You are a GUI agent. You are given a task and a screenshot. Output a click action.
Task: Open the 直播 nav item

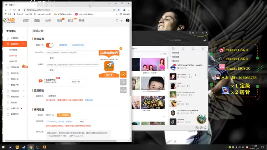click(37, 21)
